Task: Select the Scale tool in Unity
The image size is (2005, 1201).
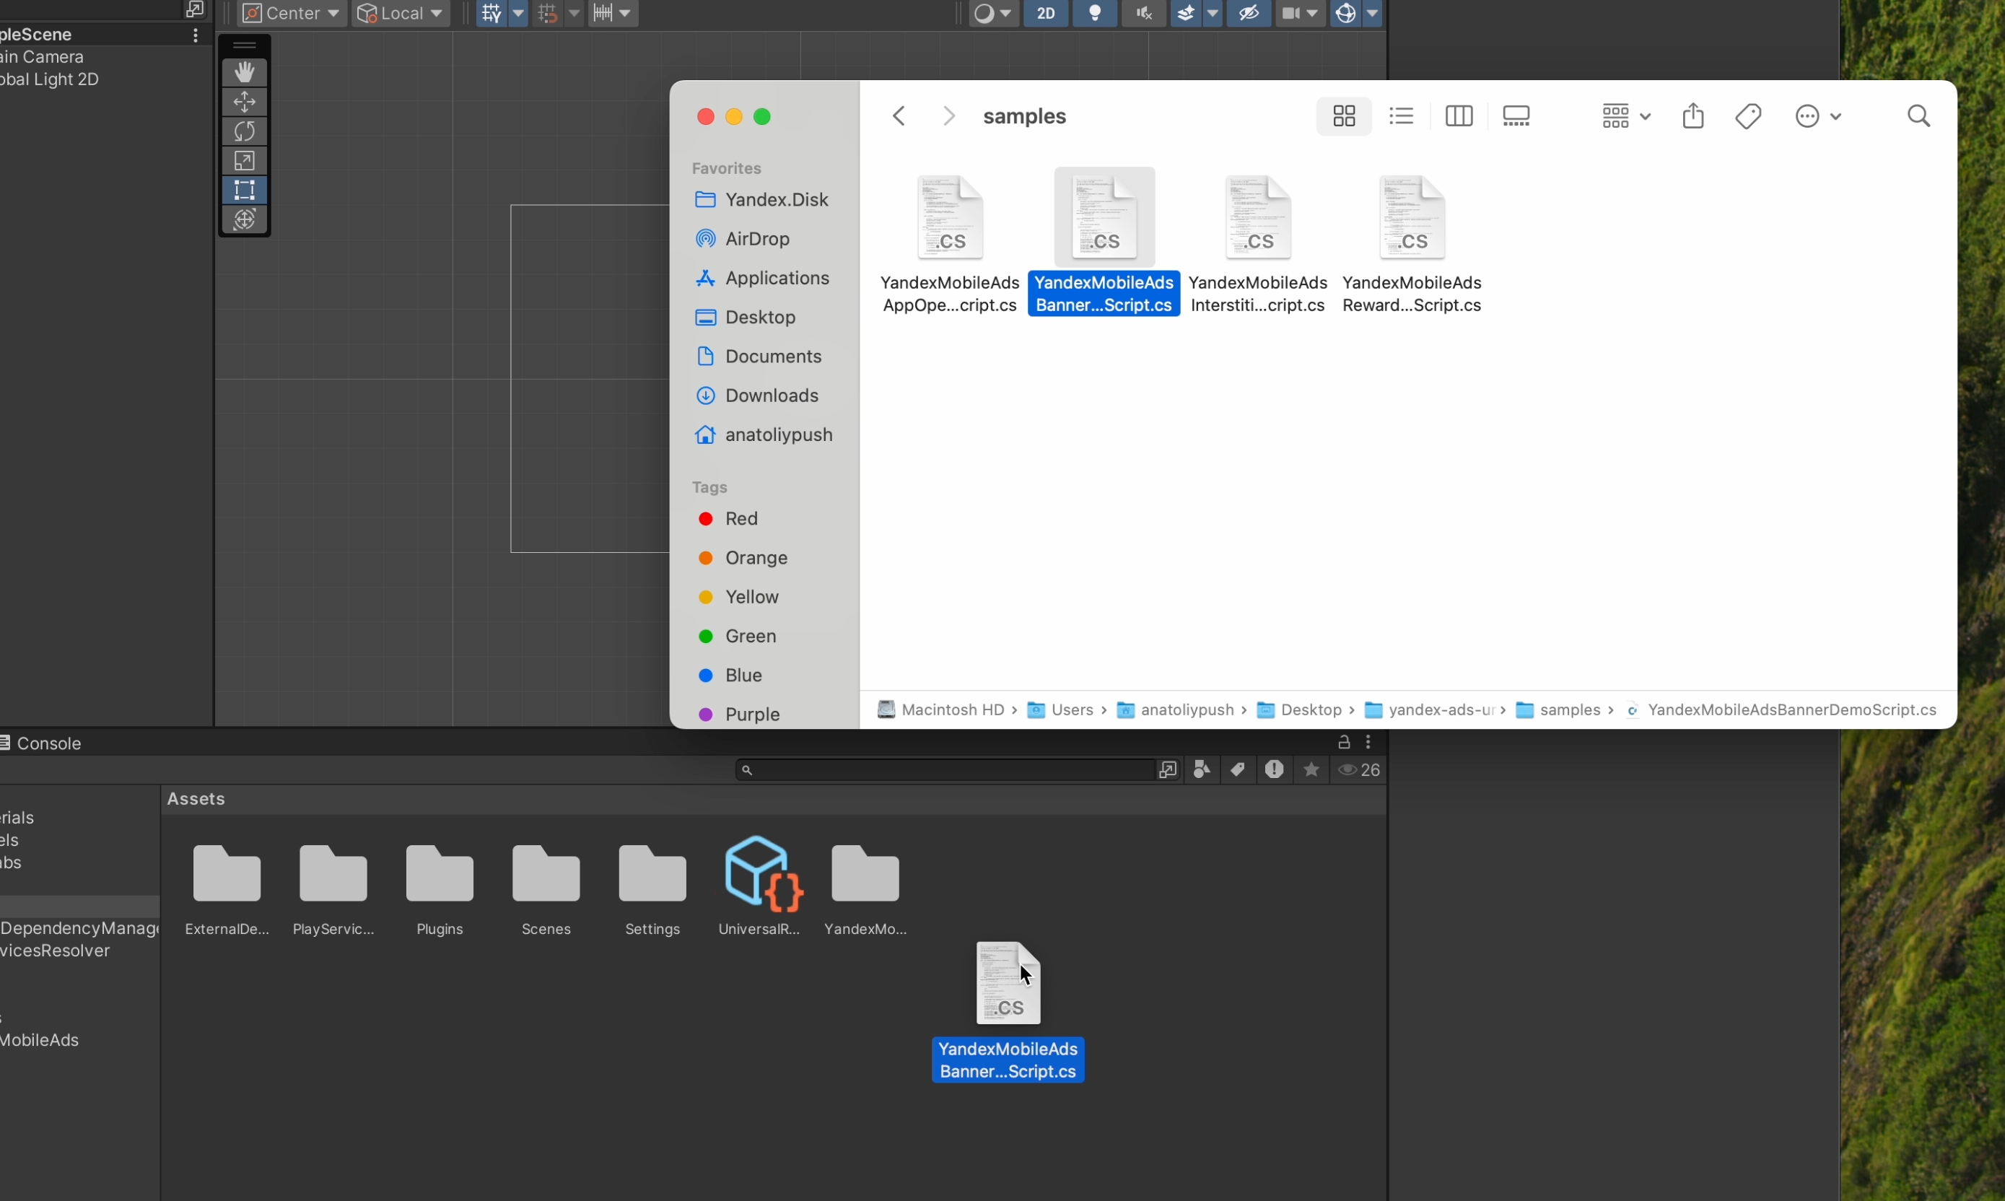Action: (x=245, y=161)
